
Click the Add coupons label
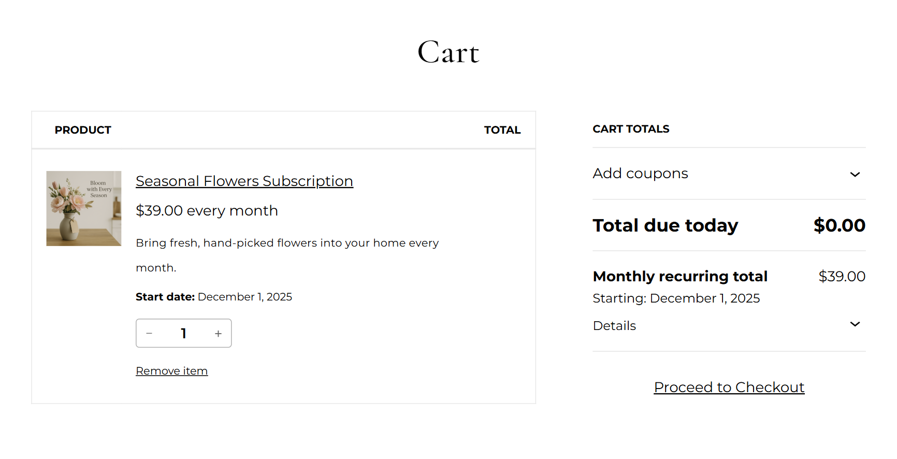point(640,174)
